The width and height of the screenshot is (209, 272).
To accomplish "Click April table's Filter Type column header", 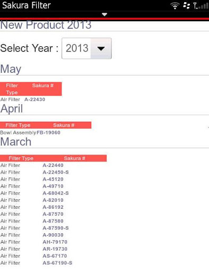I will pyautogui.click(x=18, y=125).
